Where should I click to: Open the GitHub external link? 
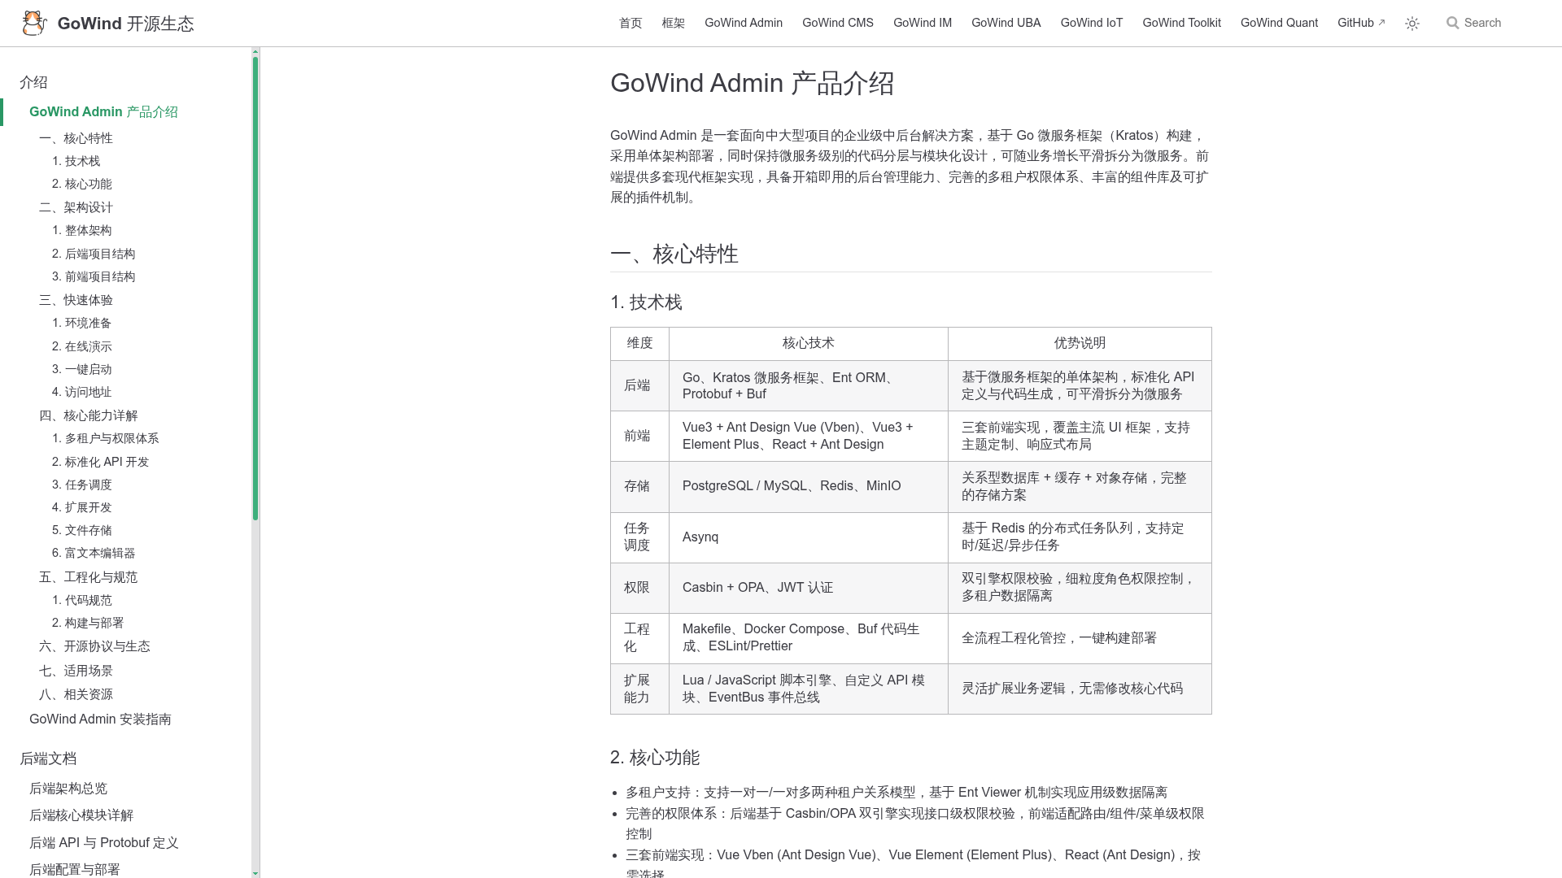coord(1361,23)
